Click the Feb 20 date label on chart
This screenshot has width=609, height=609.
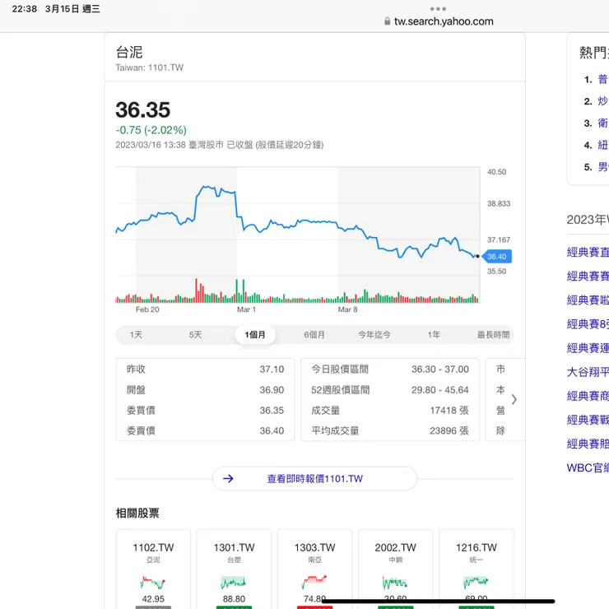pos(147,309)
